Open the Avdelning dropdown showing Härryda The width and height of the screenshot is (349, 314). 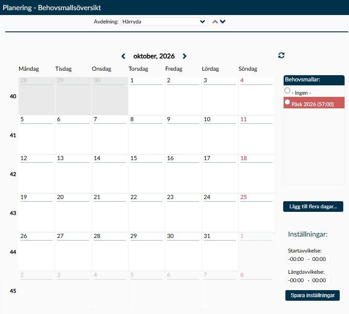(x=164, y=22)
